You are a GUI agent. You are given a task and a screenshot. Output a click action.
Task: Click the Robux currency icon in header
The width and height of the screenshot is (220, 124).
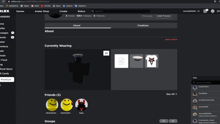(x=212, y=11)
